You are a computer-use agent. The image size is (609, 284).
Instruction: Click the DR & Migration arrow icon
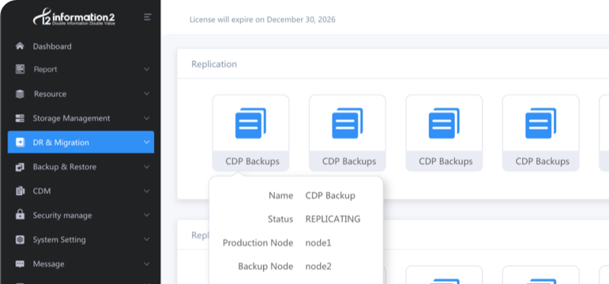20,142
